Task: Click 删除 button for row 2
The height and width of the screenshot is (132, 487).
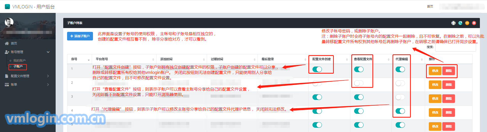Action: (x=448, y=85)
